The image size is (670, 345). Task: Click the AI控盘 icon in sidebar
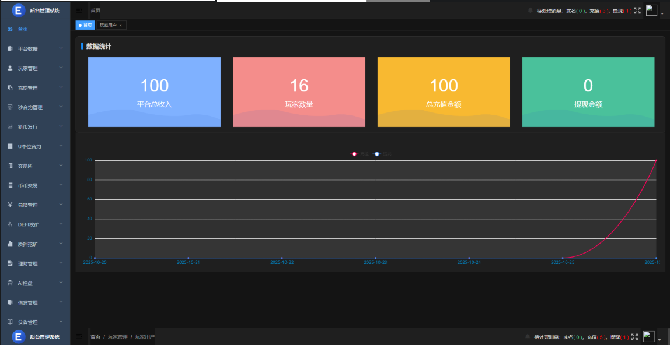[10, 283]
